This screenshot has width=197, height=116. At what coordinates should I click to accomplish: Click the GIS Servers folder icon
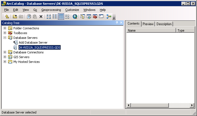[10, 57]
